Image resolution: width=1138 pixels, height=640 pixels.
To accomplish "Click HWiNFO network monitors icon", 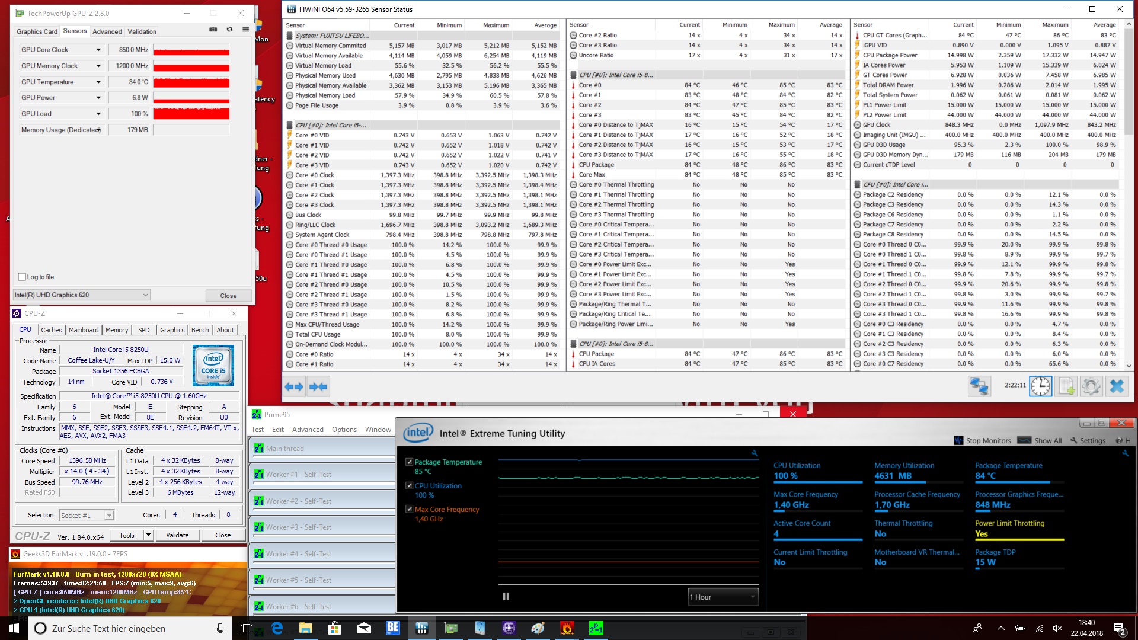I will [x=979, y=386].
